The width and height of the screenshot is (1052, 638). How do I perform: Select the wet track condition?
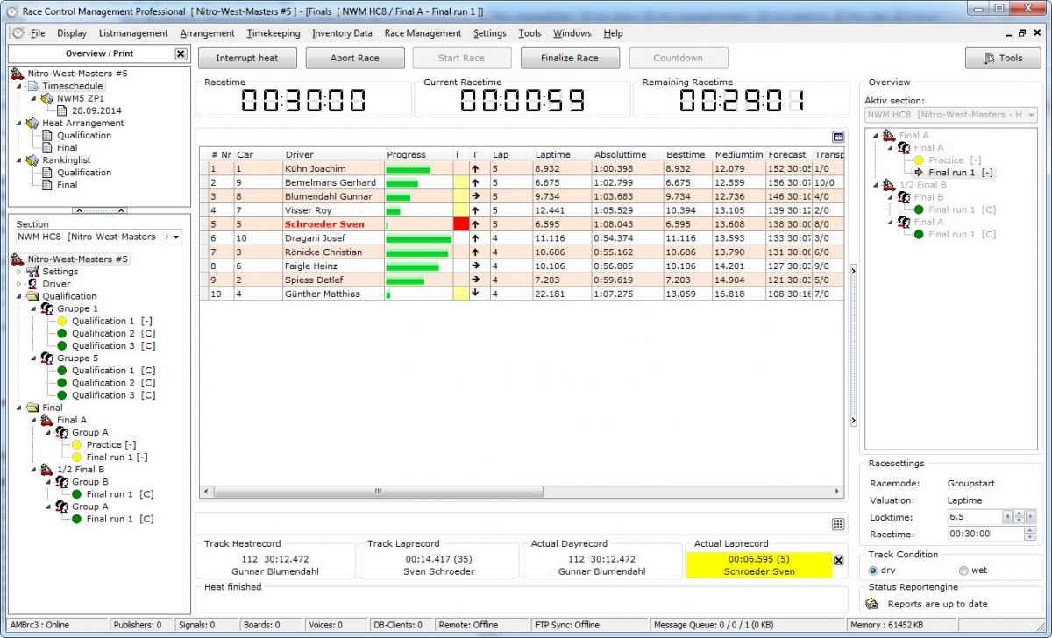tap(963, 571)
